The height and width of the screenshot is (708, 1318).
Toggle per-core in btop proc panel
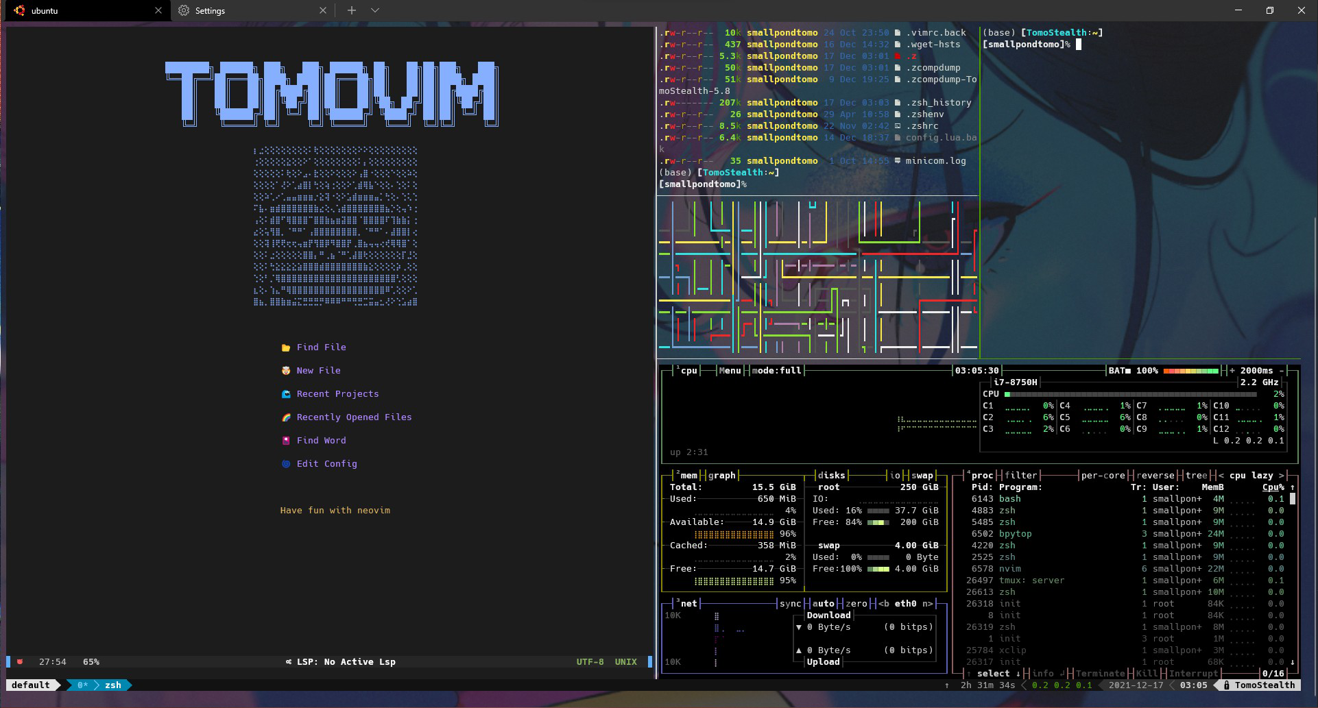tap(1103, 476)
